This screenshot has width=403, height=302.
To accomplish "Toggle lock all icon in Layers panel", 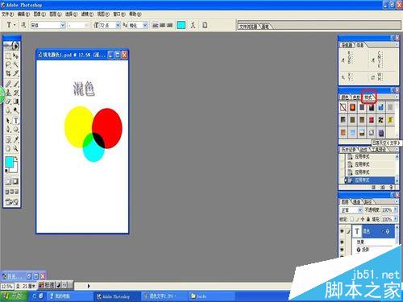I will [x=368, y=219].
